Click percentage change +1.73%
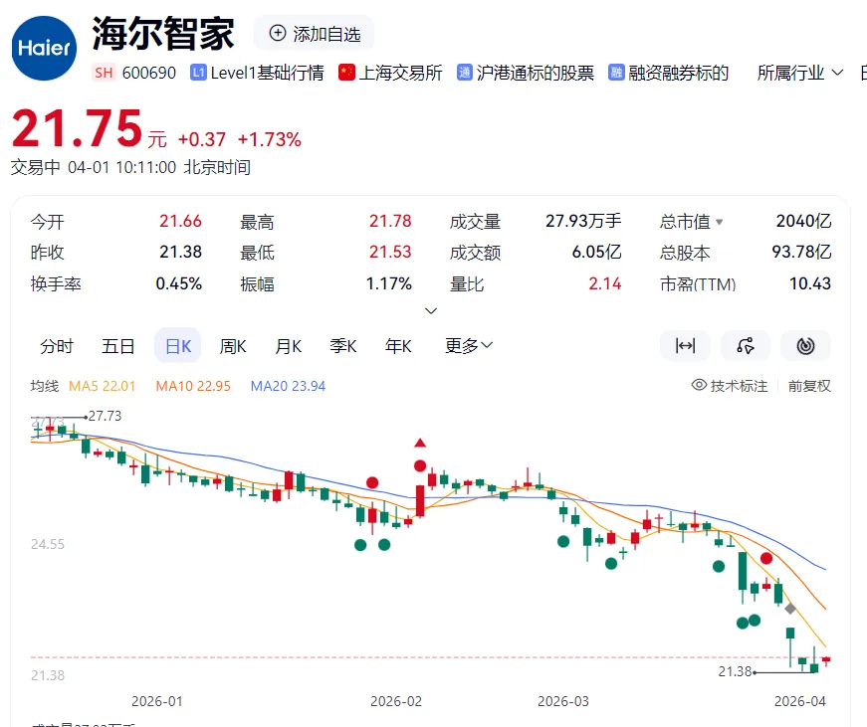867x727 pixels. coord(270,139)
